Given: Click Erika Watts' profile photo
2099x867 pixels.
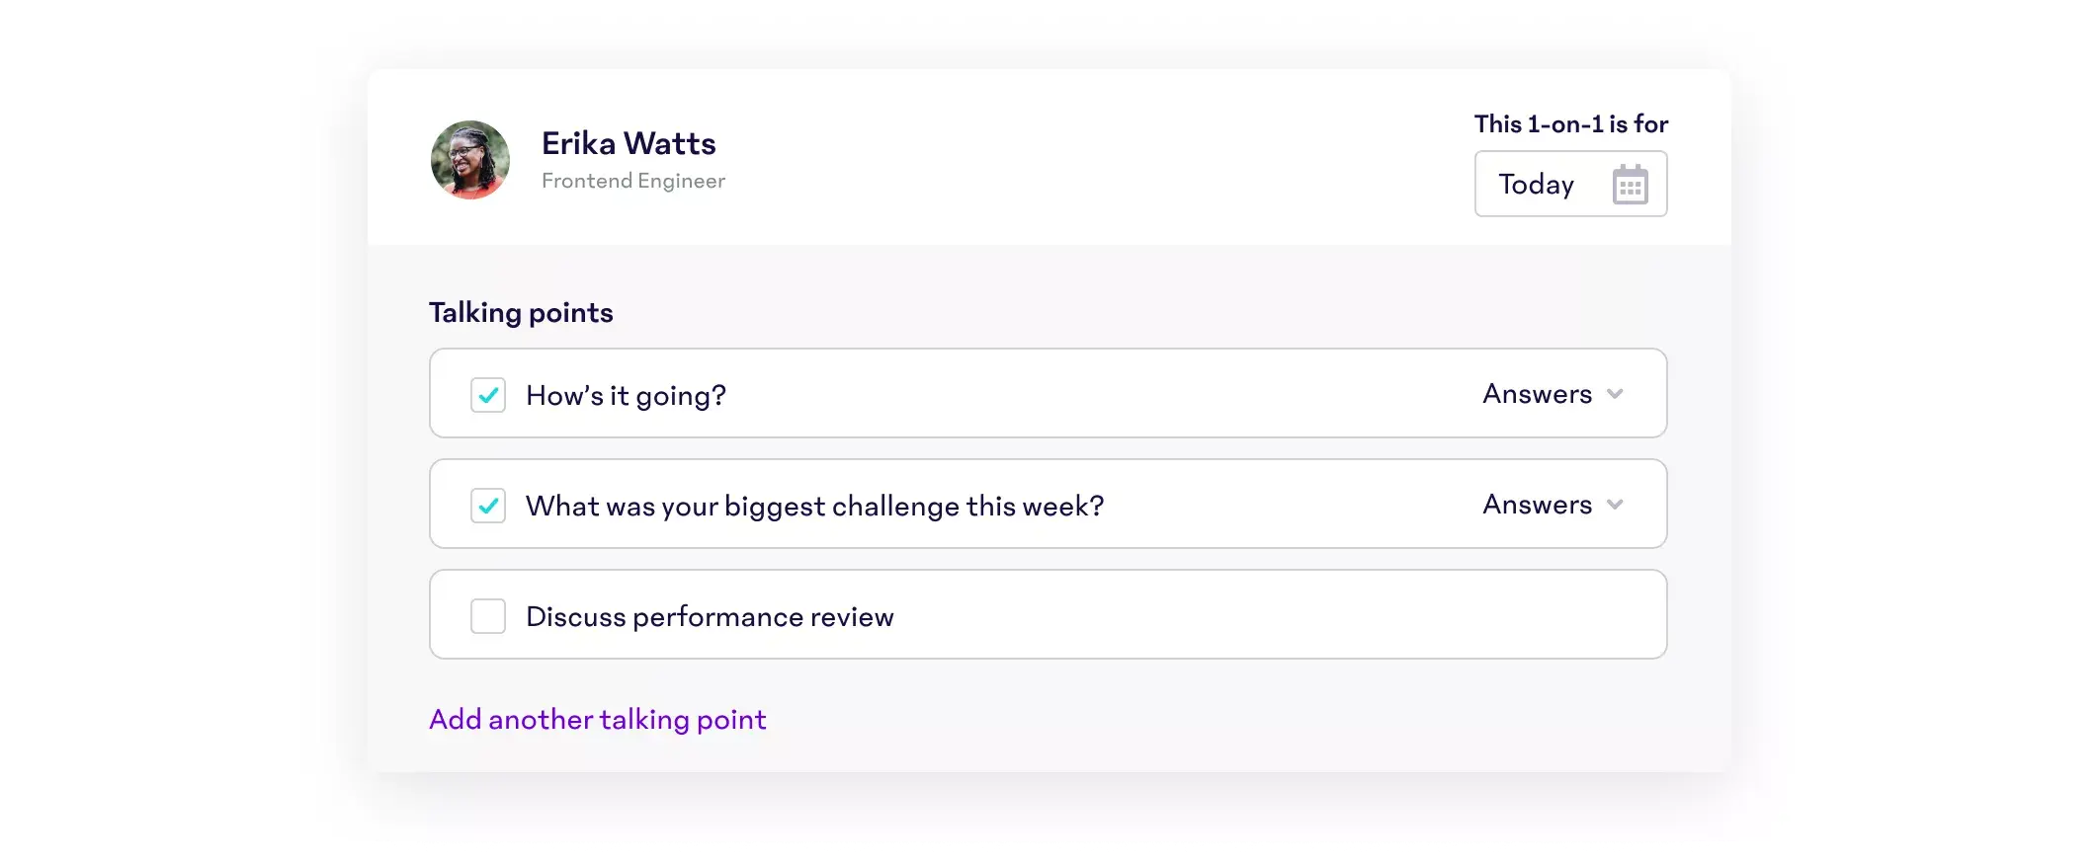Looking at the screenshot, I should pos(470,160).
